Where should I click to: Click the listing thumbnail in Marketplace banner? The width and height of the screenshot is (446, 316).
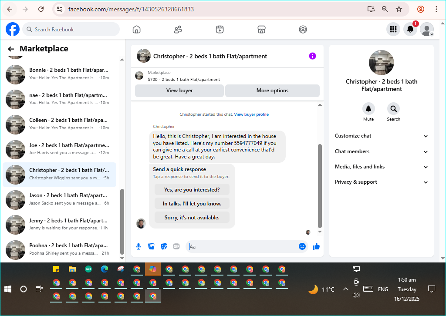point(139,76)
